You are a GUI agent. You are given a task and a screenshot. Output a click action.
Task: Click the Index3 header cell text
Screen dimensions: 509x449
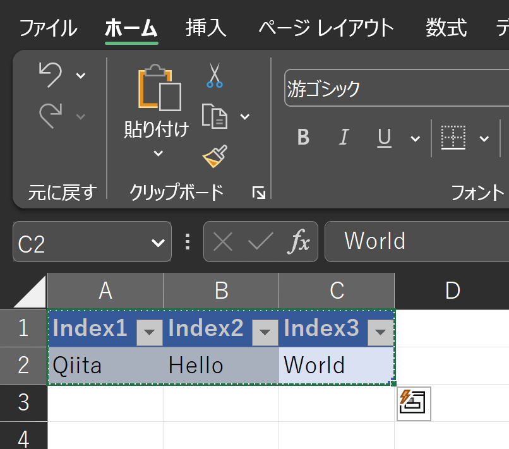tap(321, 328)
